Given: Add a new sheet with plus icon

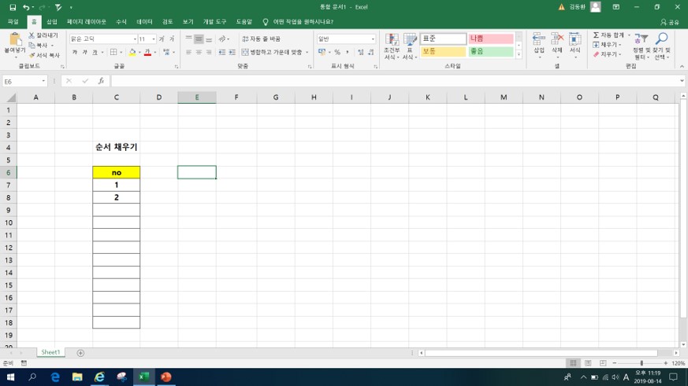Looking at the screenshot, I should coord(80,353).
